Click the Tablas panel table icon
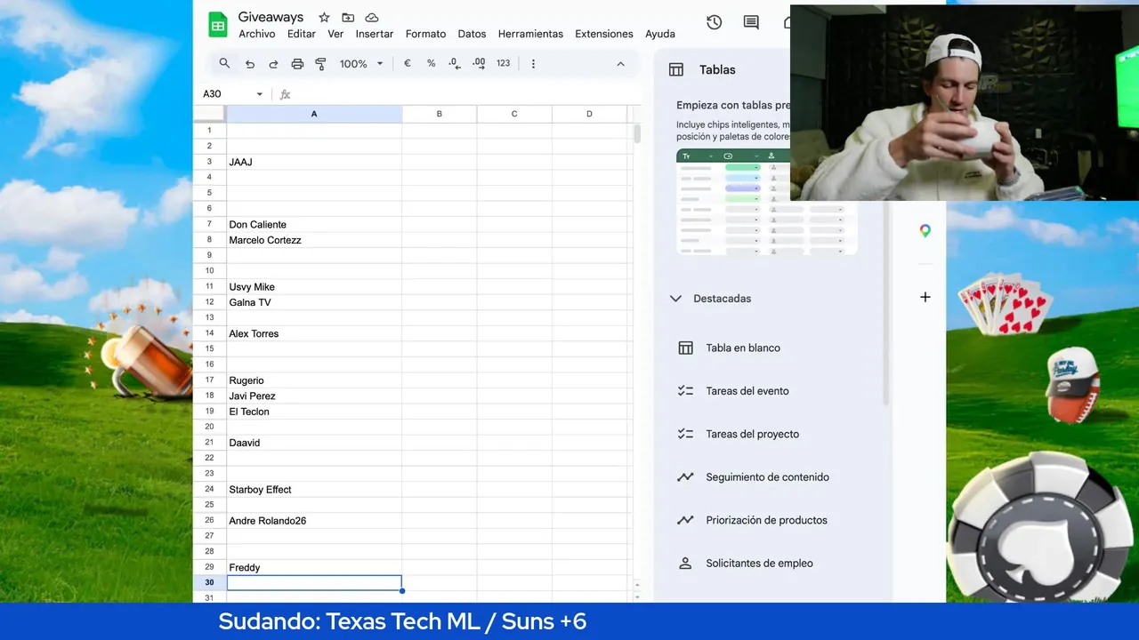Viewport: 1139px width, 640px height. point(676,69)
